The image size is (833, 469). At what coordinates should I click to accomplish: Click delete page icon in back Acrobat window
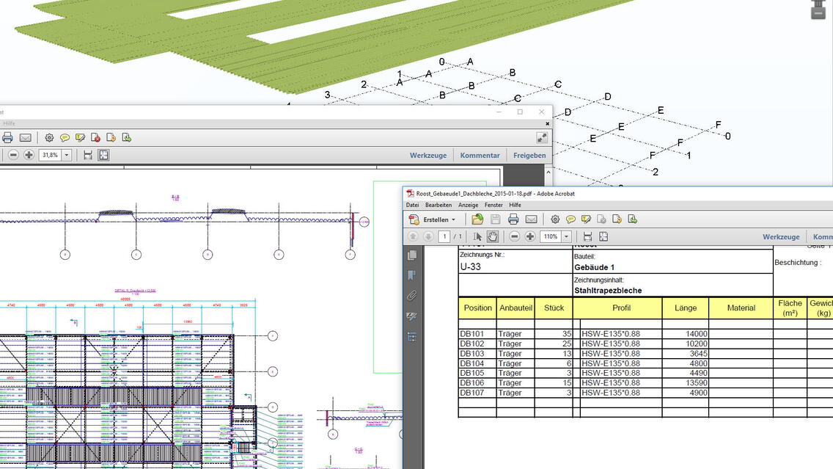[x=95, y=138]
